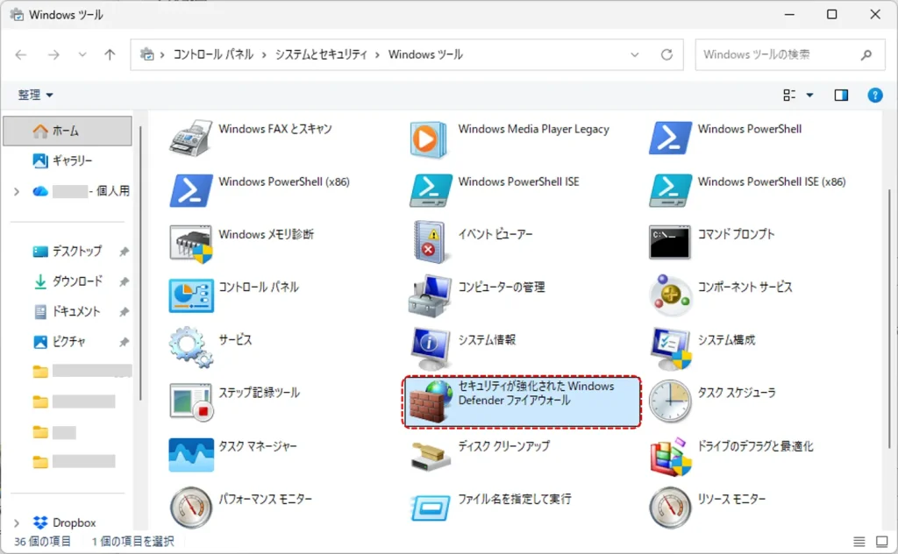Click the Windows ツールの検索 search field
The image size is (898, 554).
pyautogui.click(x=776, y=54)
